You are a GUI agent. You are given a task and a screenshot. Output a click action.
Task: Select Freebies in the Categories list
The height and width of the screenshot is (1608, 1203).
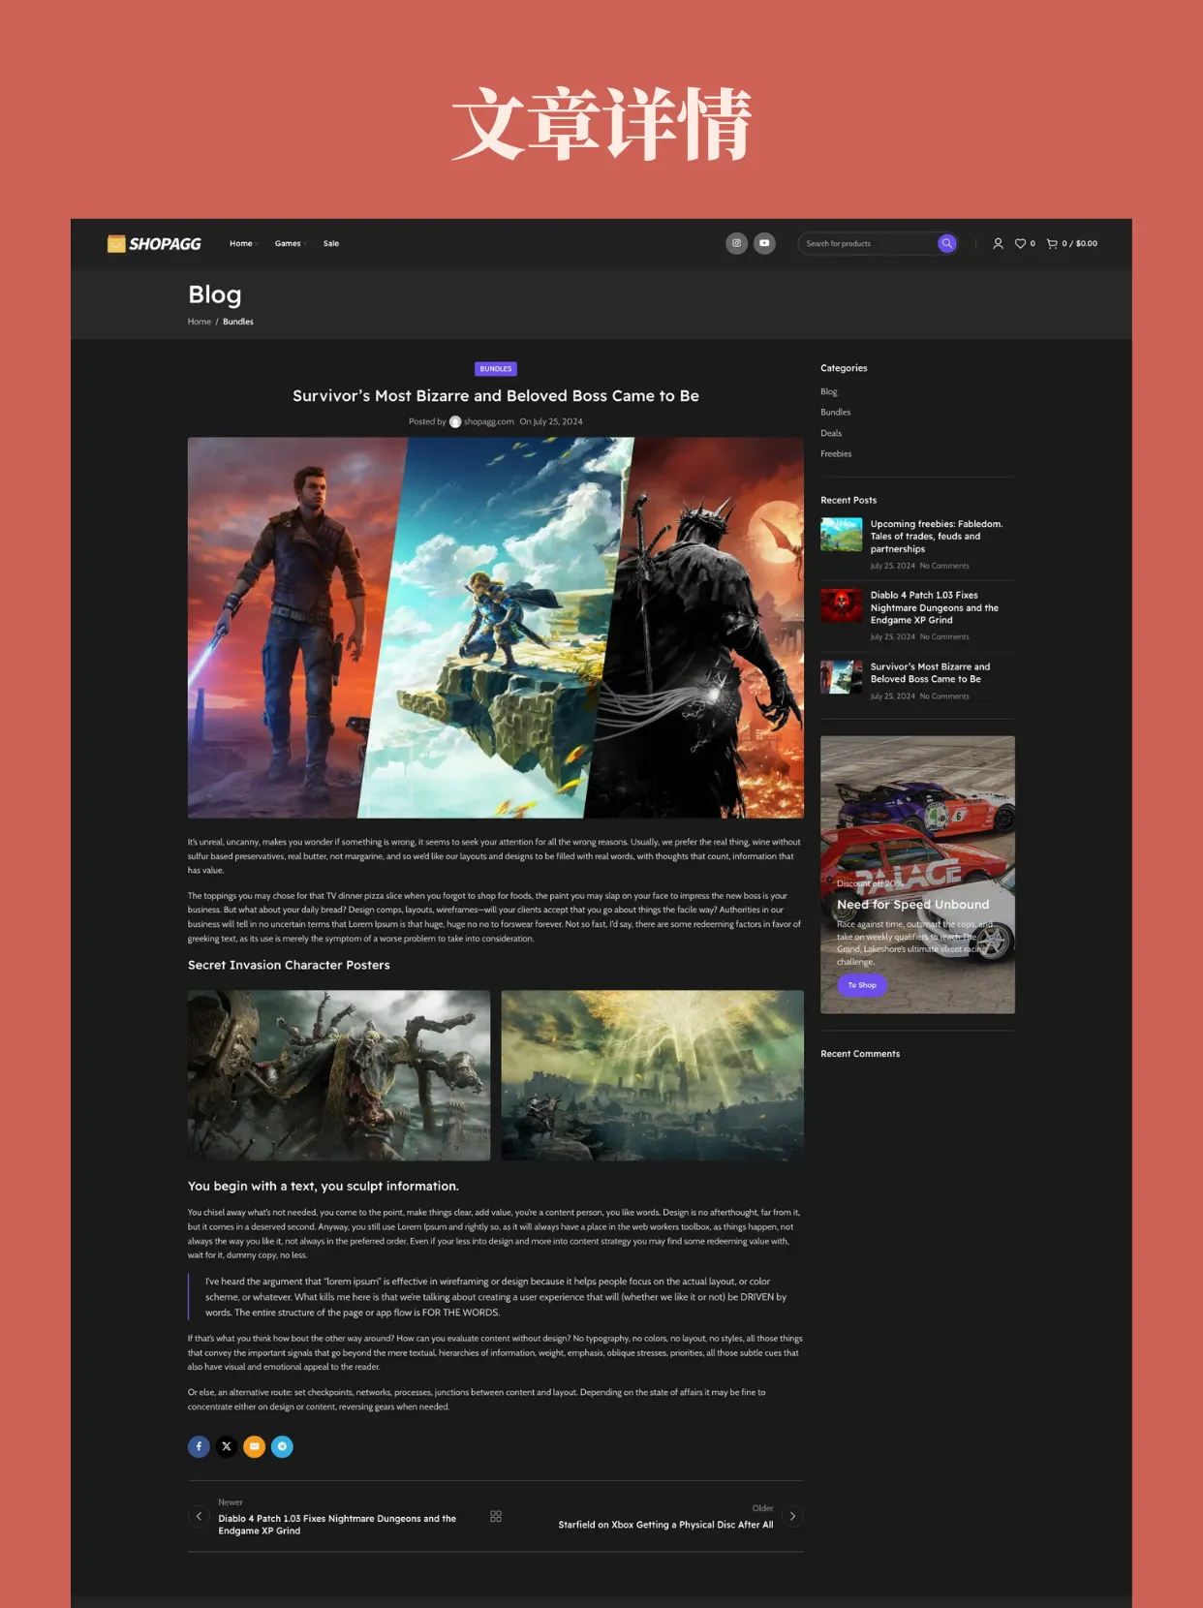(x=836, y=453)
